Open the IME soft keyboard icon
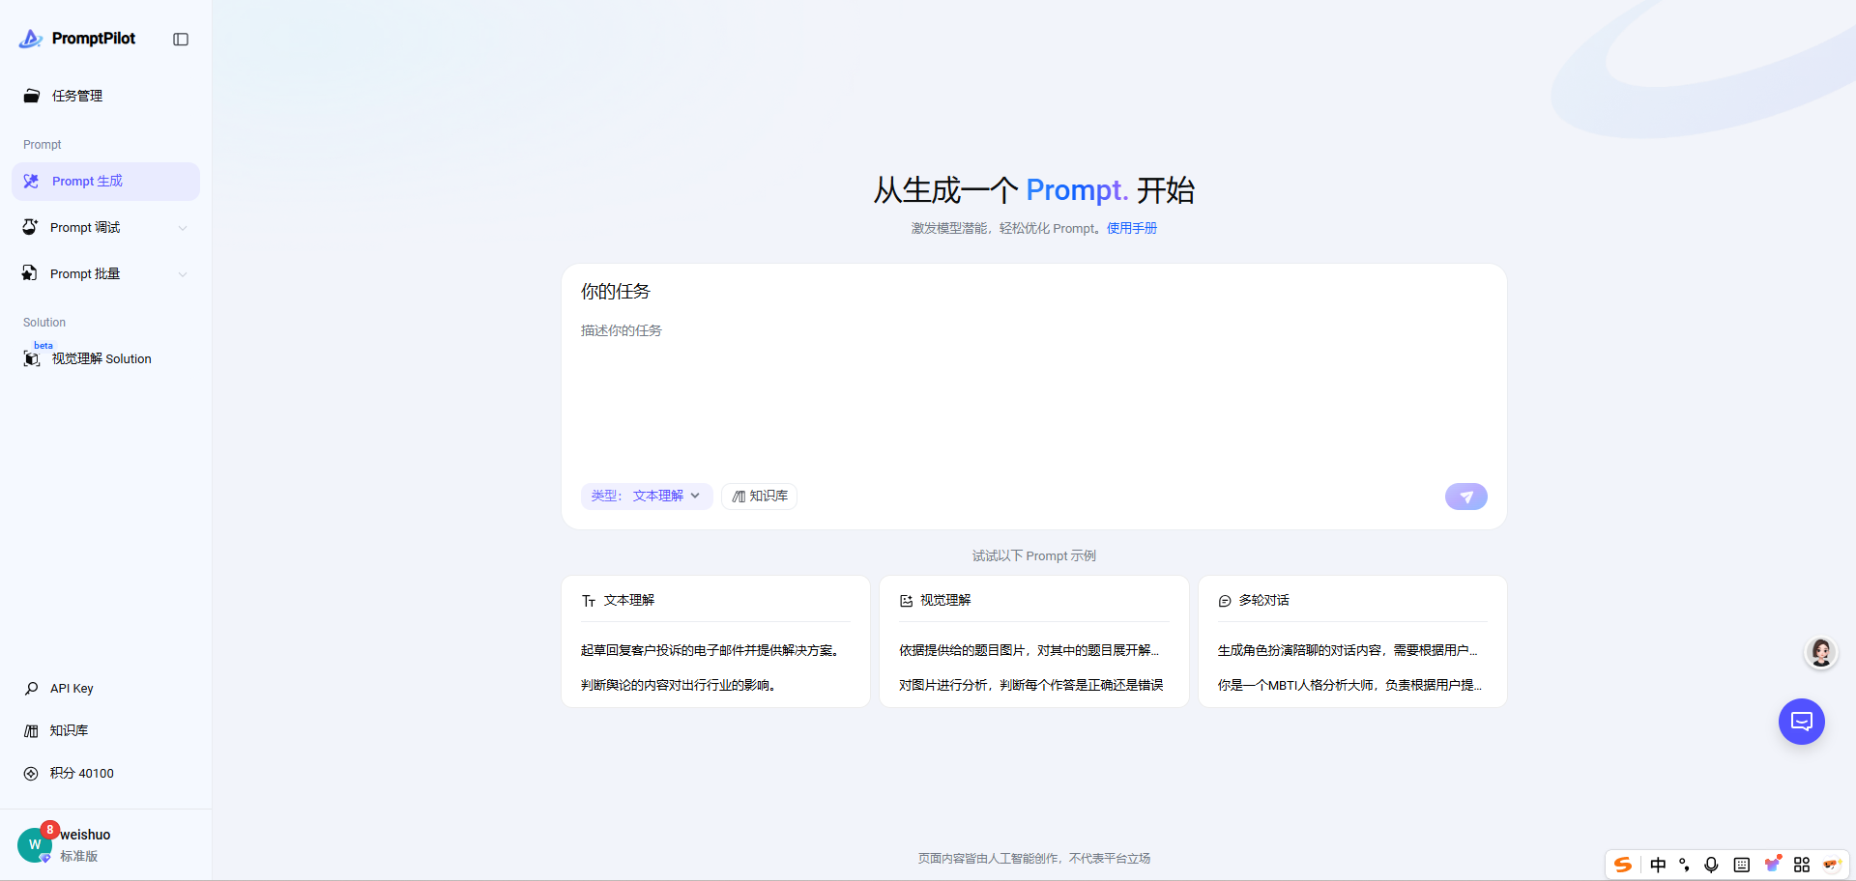The image size is (1856, 881). (x=1742, y=865)
